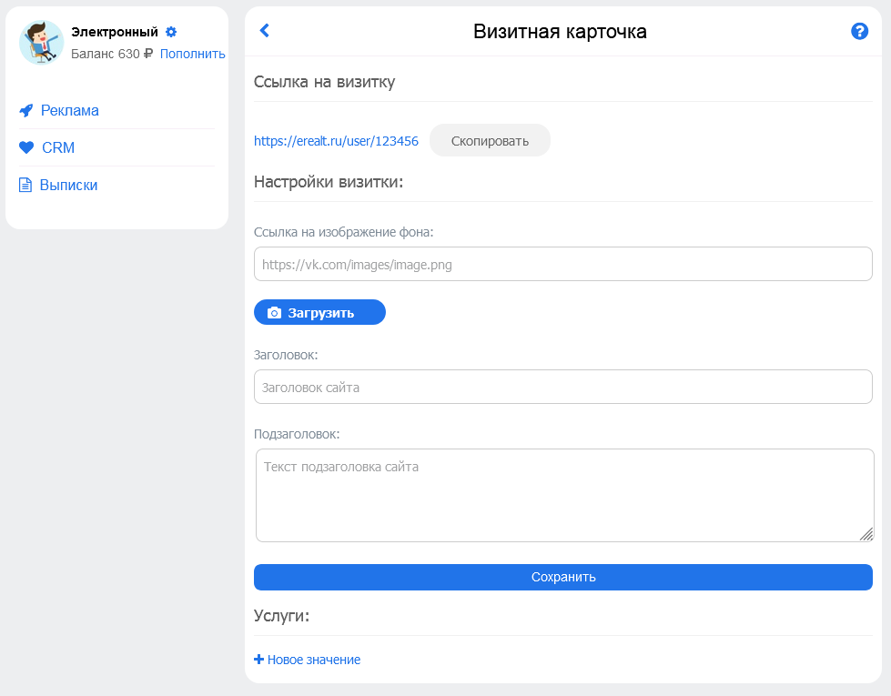Click the Сохранить button
The width and height of the screenshot is (891, 696).
pyautogui.click(x=563, y=577)
